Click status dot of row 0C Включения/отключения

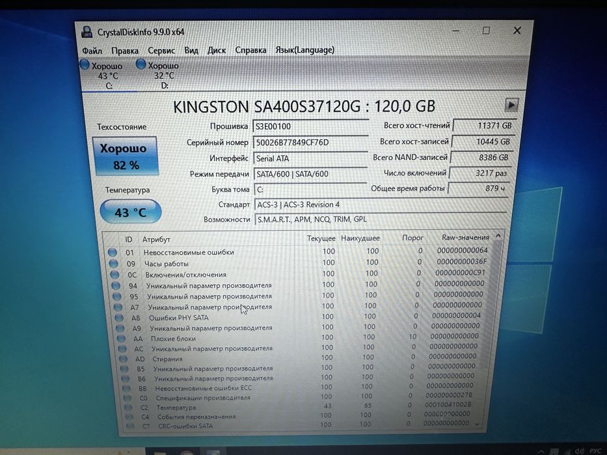[115, 275]
